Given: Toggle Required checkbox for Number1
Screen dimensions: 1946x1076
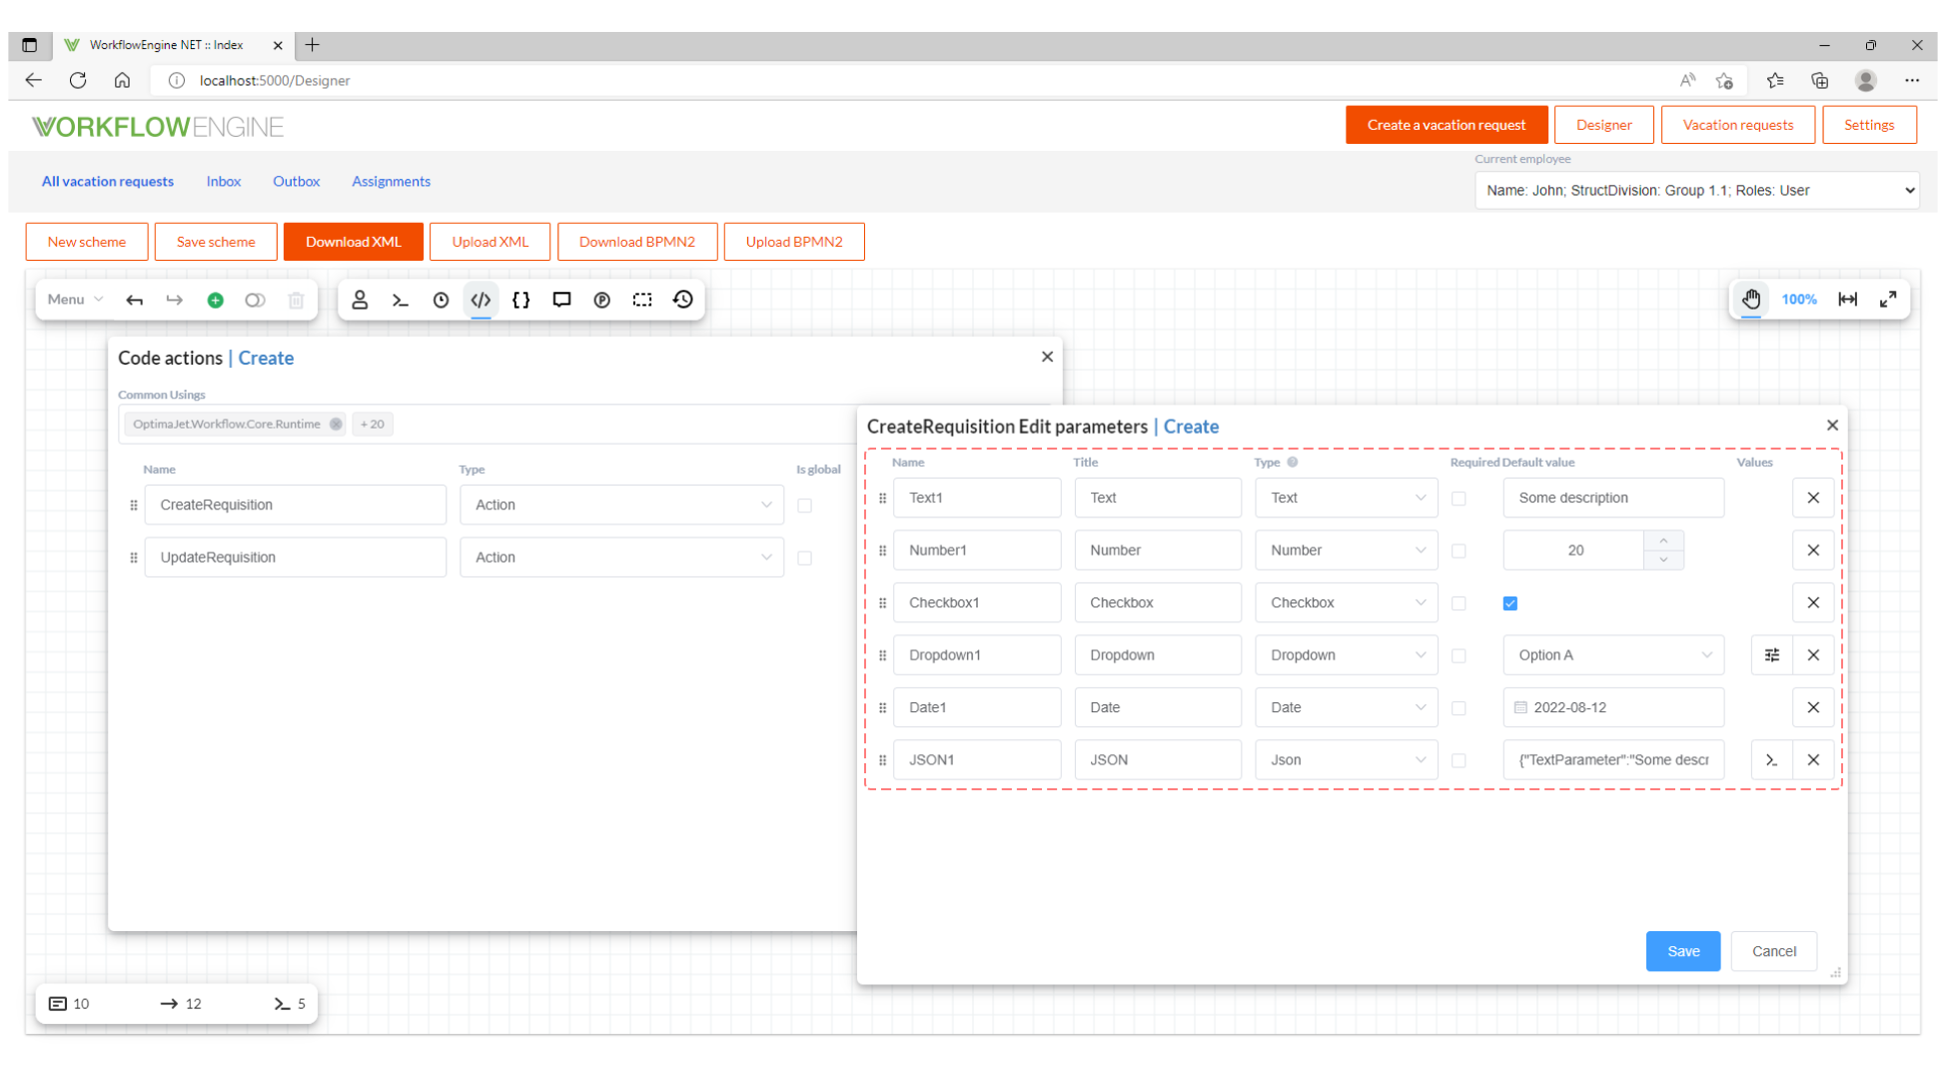Looking at the screenshot, I should [x=1459, y=551].
